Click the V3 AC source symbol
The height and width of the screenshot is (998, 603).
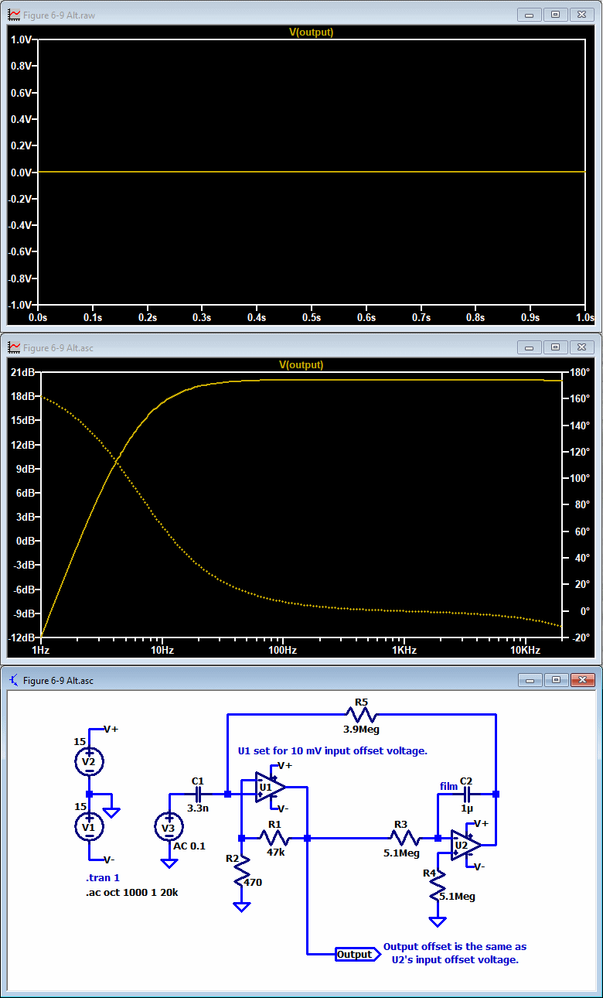169,827
